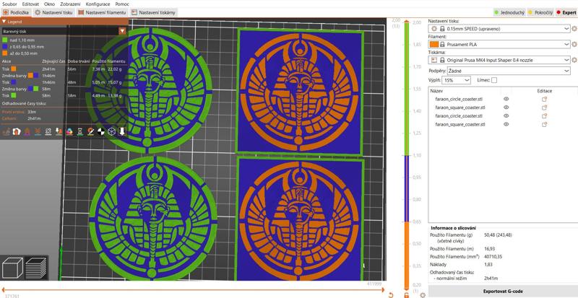Toggle Custom G-codes icon in legend
This screenshot has width=578, height=298.
(90, 131)
